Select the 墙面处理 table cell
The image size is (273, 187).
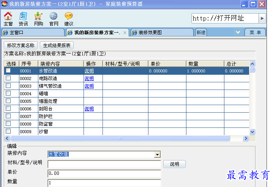[x=61, y=101]
